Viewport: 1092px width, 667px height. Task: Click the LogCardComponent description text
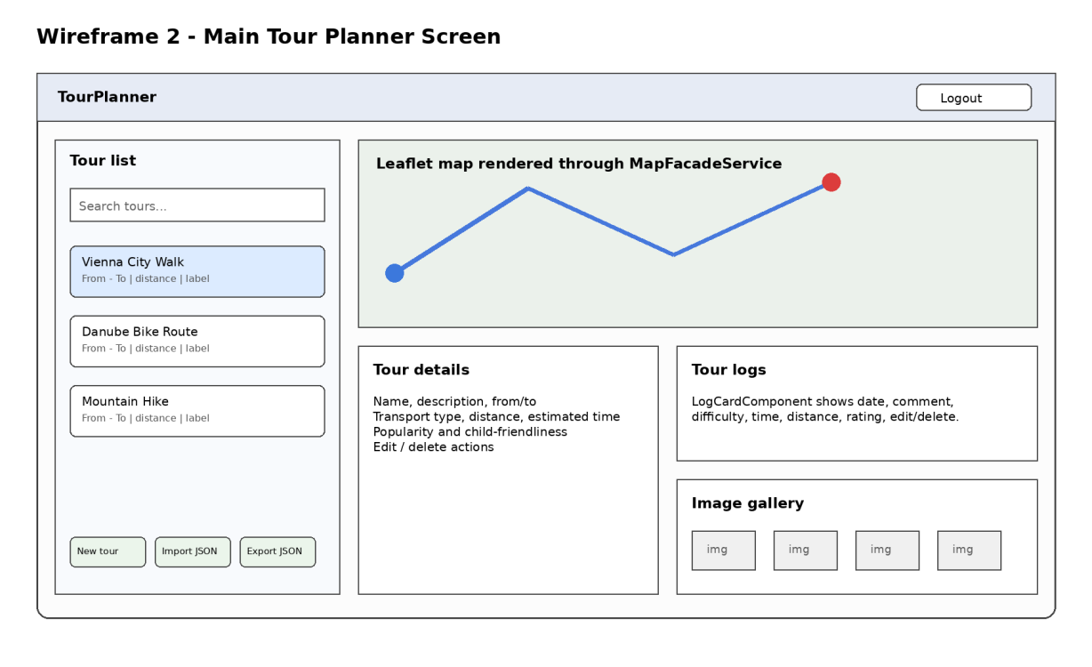[x=825, y=409]
